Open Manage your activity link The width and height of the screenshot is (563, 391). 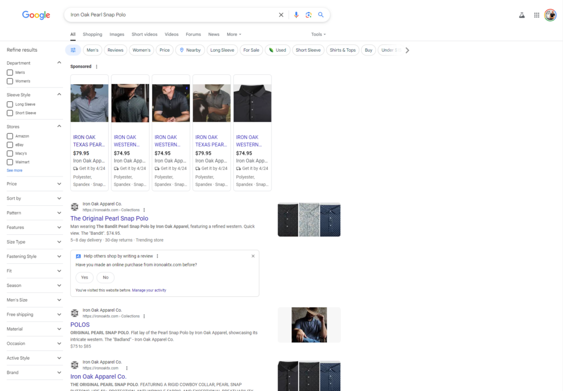(x=149, y=290)
